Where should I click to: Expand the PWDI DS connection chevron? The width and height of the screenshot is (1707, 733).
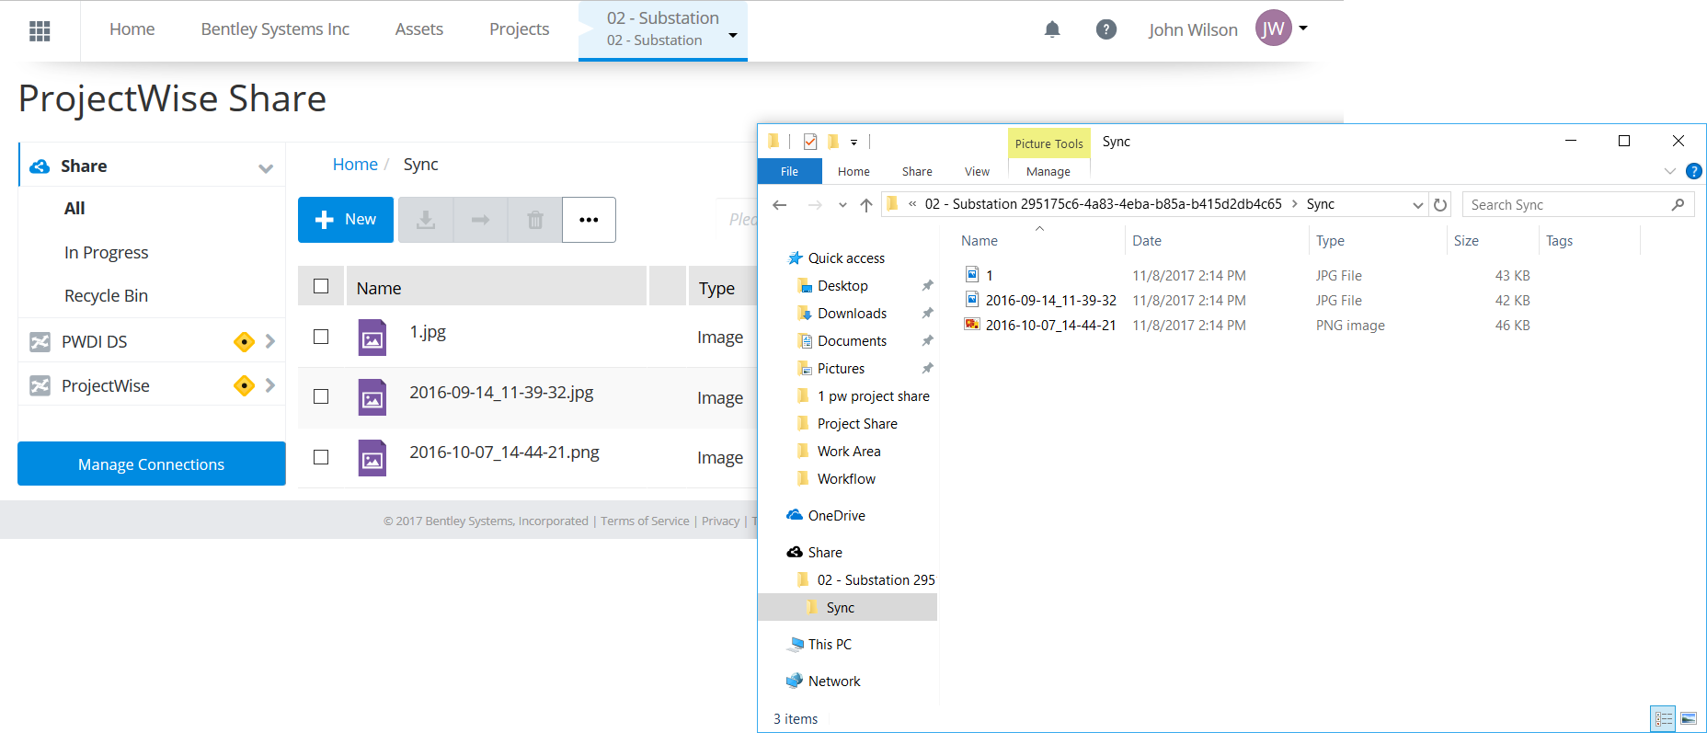[x=270, y=341]
